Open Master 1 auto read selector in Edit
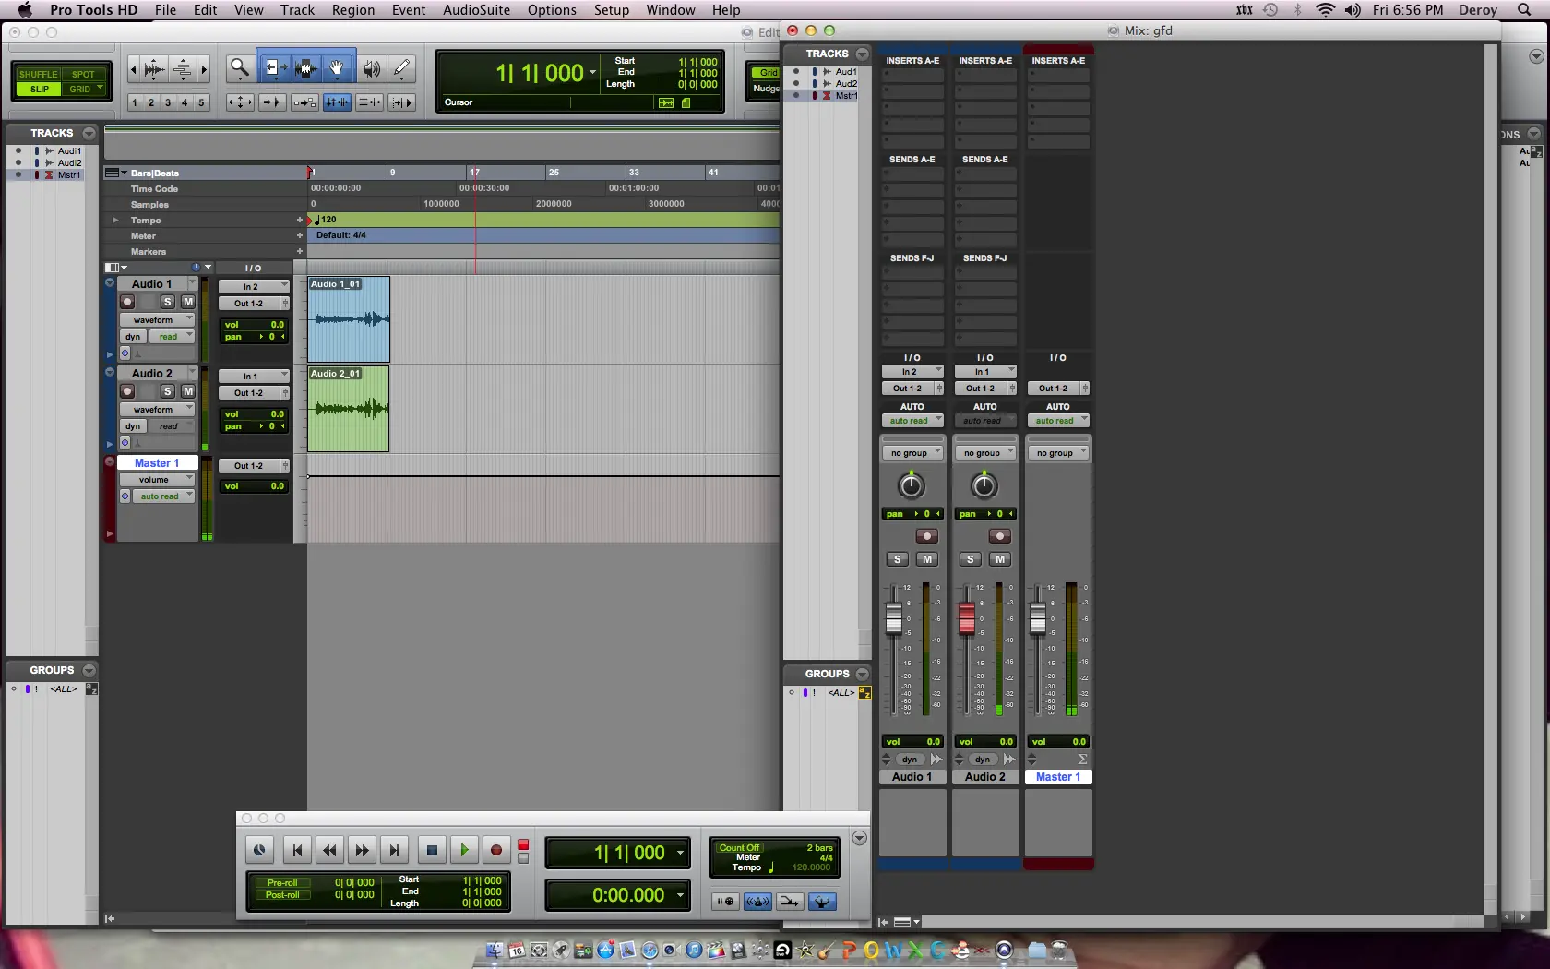This screenshot has width=1550, height=969. [x=163, y=496]
